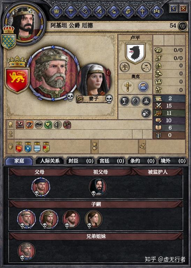Select the 封臣 (0) tab
The width and height of the screenshot is (191, 268).
point(80,161)
